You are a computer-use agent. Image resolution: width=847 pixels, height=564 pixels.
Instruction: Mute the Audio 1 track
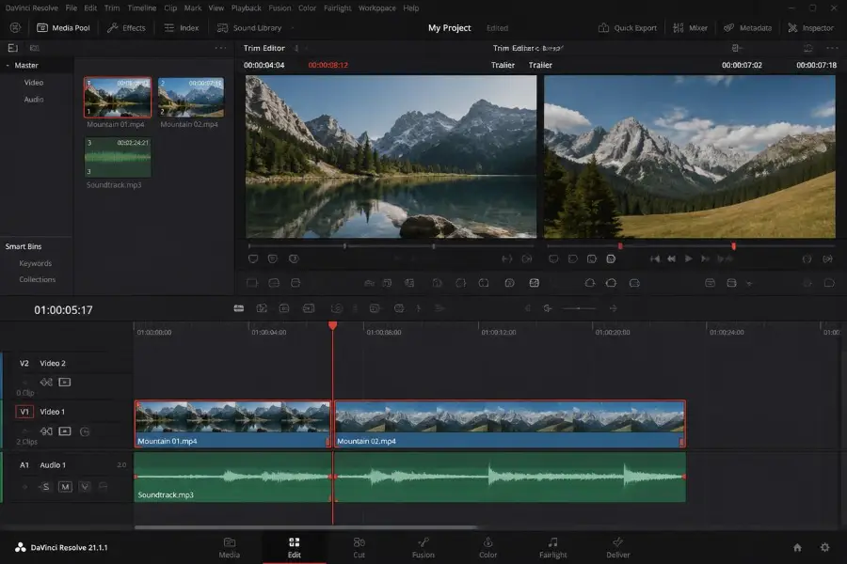pos(65,487)
